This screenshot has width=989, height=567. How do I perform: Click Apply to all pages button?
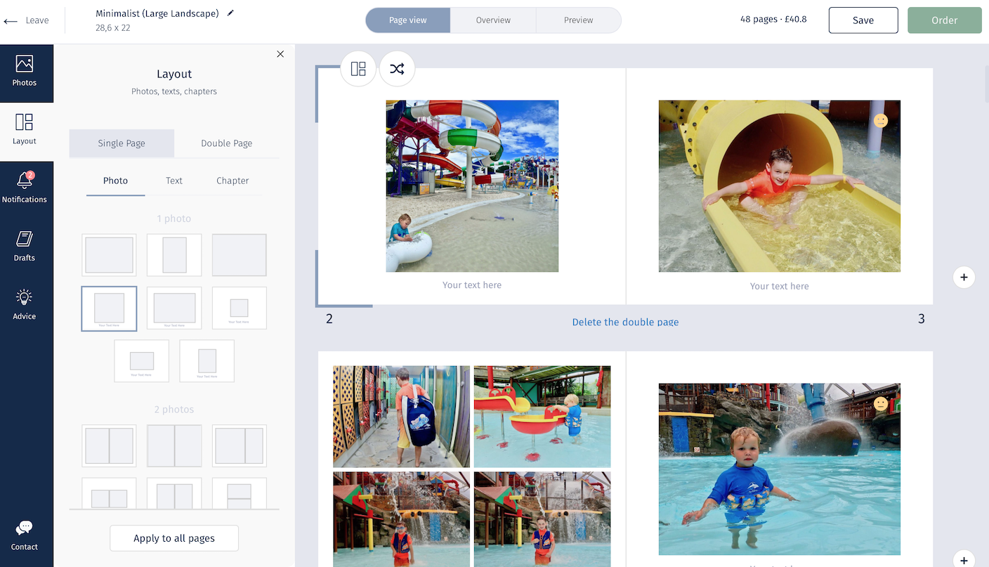coord(174,538)
